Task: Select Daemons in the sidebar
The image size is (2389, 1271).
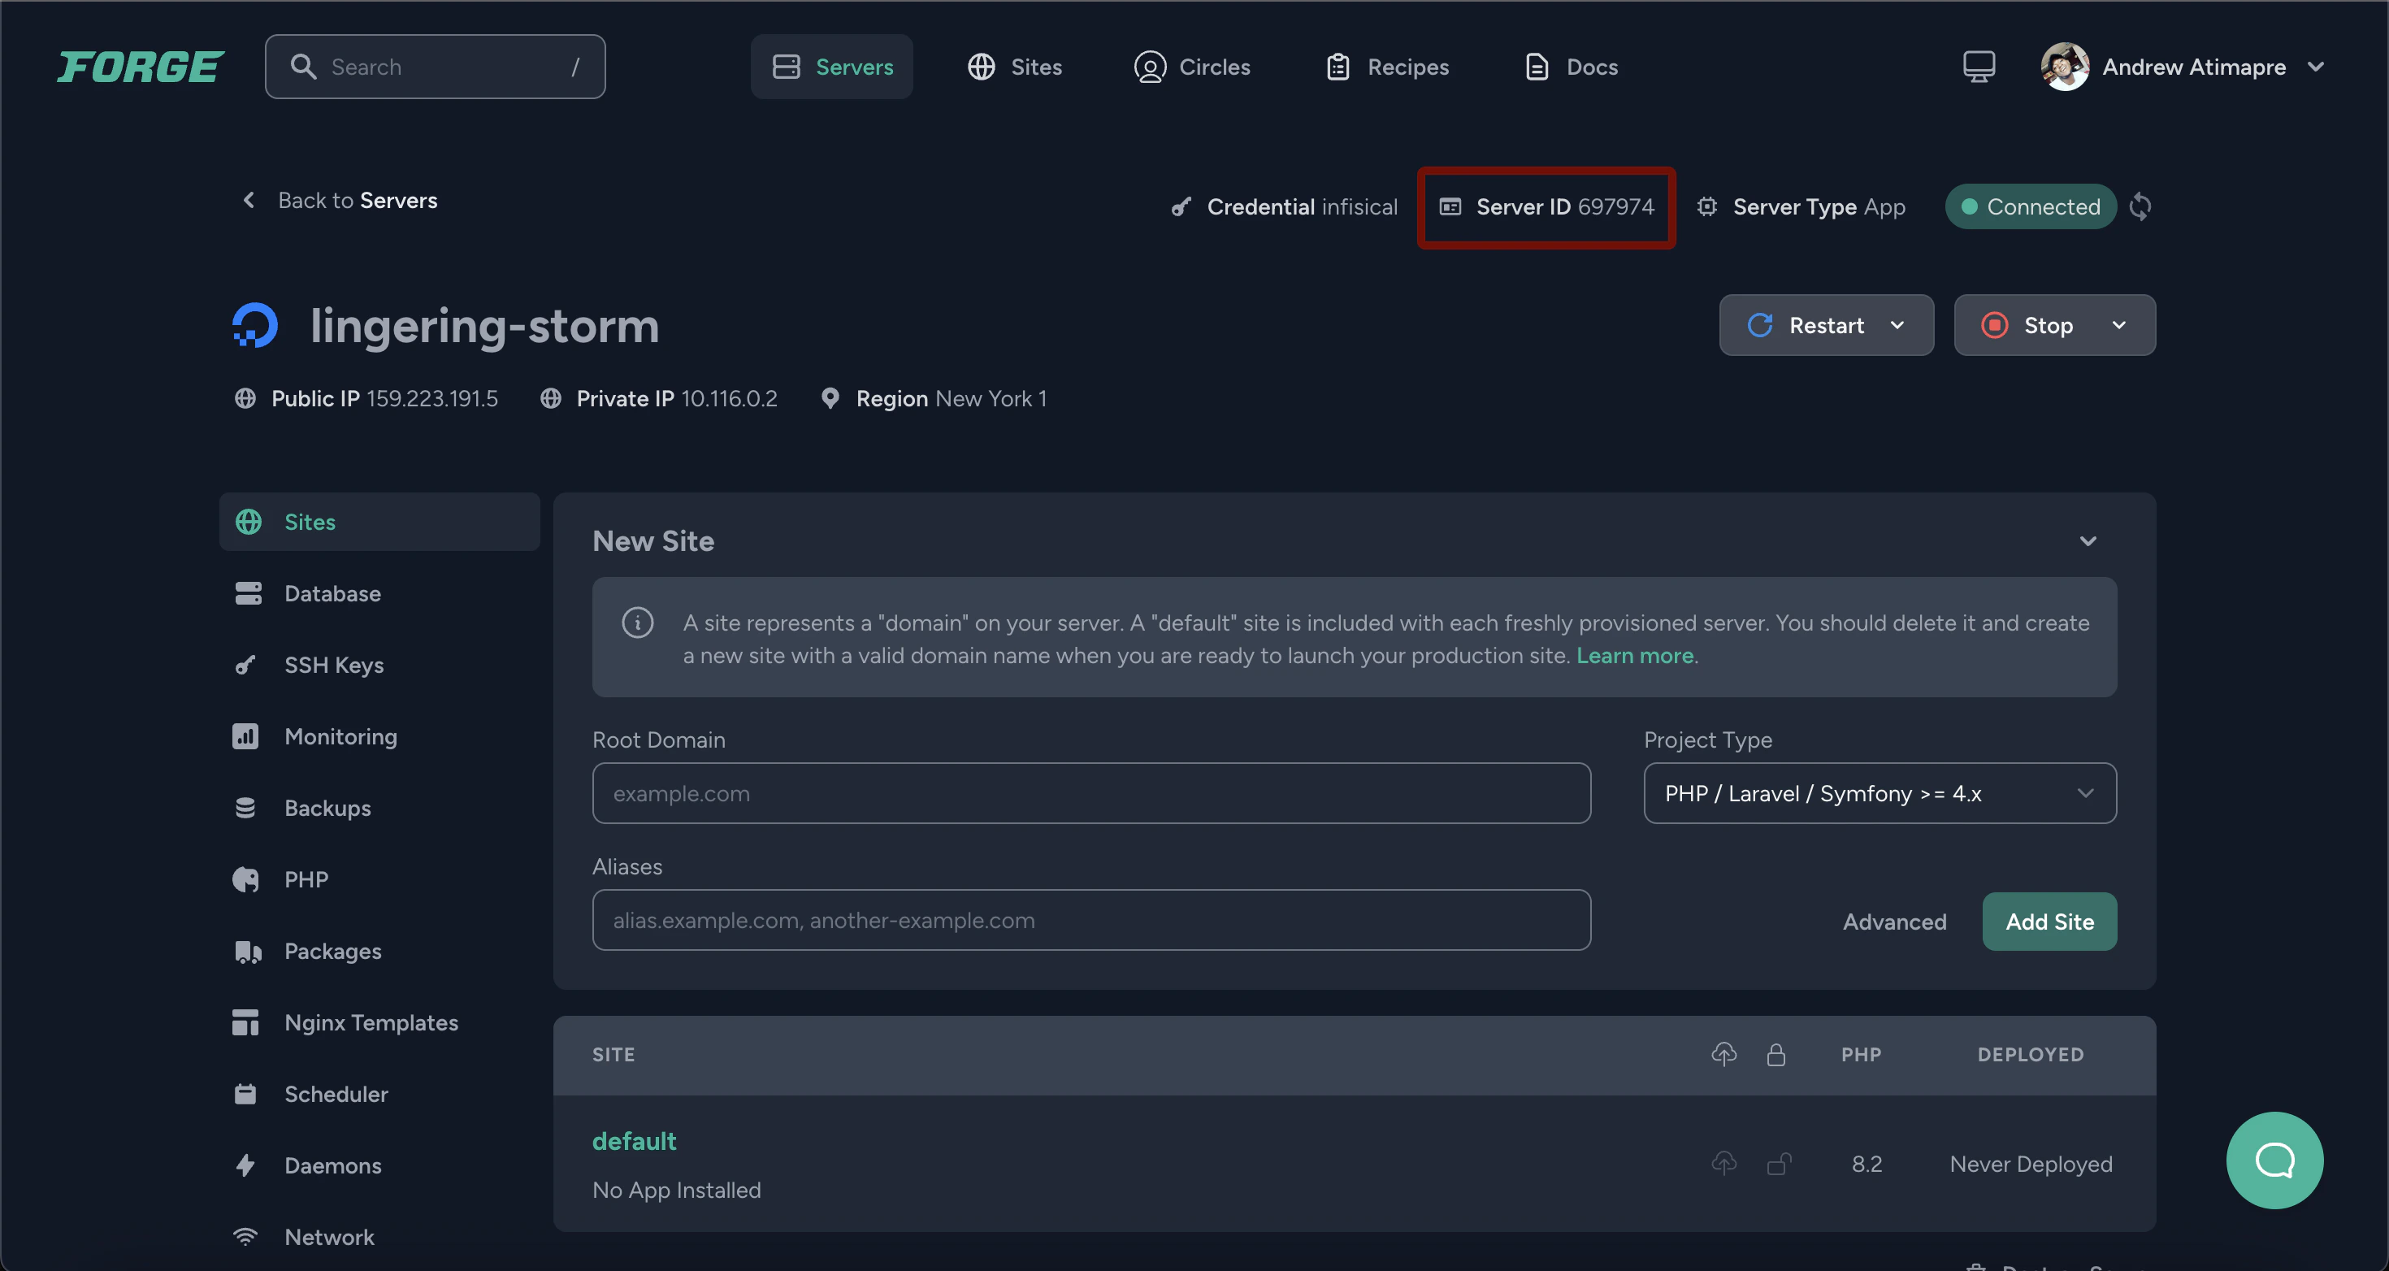Action: coord(379,1165)
